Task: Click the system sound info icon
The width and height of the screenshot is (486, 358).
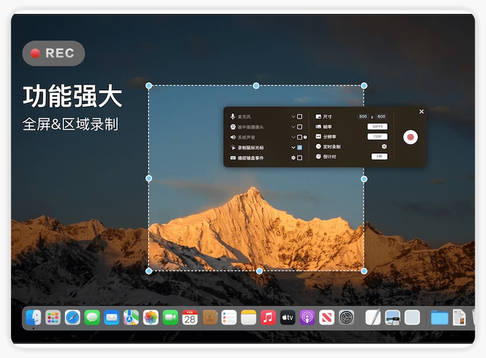Action: [x=306, y=137]
